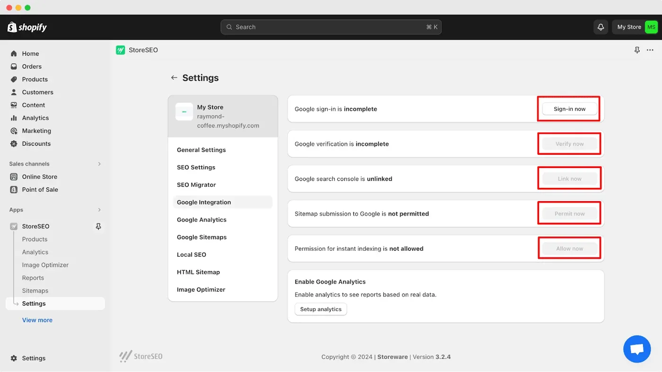662x372 pixels.
Task: Click 'Google search console is unlinked' text
Action: tap(343, 179)
